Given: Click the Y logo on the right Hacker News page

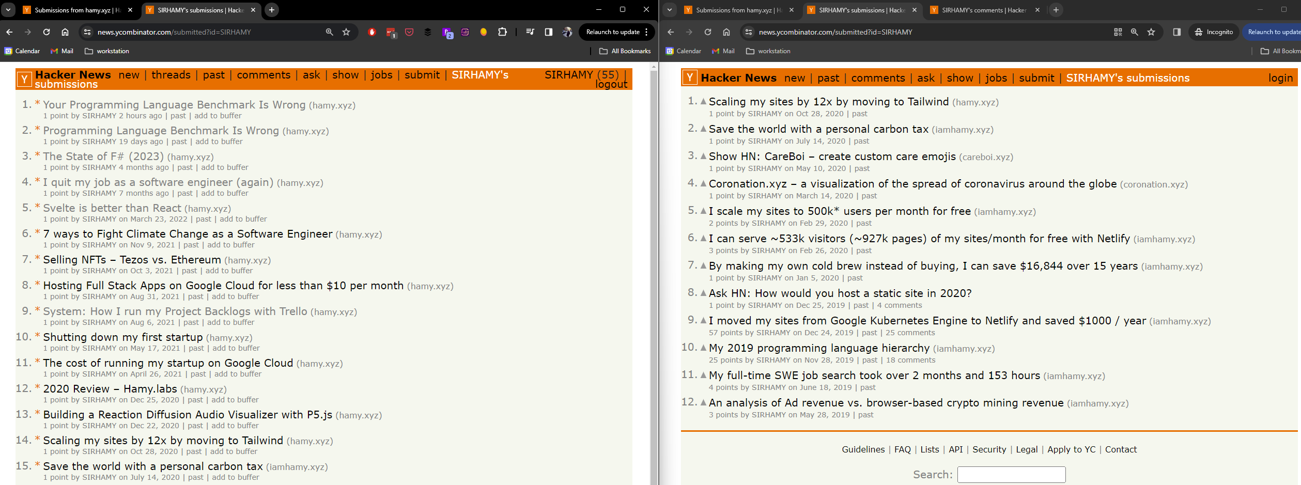Looking at the screenshot, I should 690,78.
